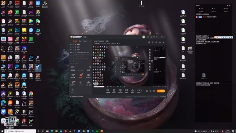
Task: Click the video play source icon in toolbar
Action: pyautogui.click(x=127, y=91)
